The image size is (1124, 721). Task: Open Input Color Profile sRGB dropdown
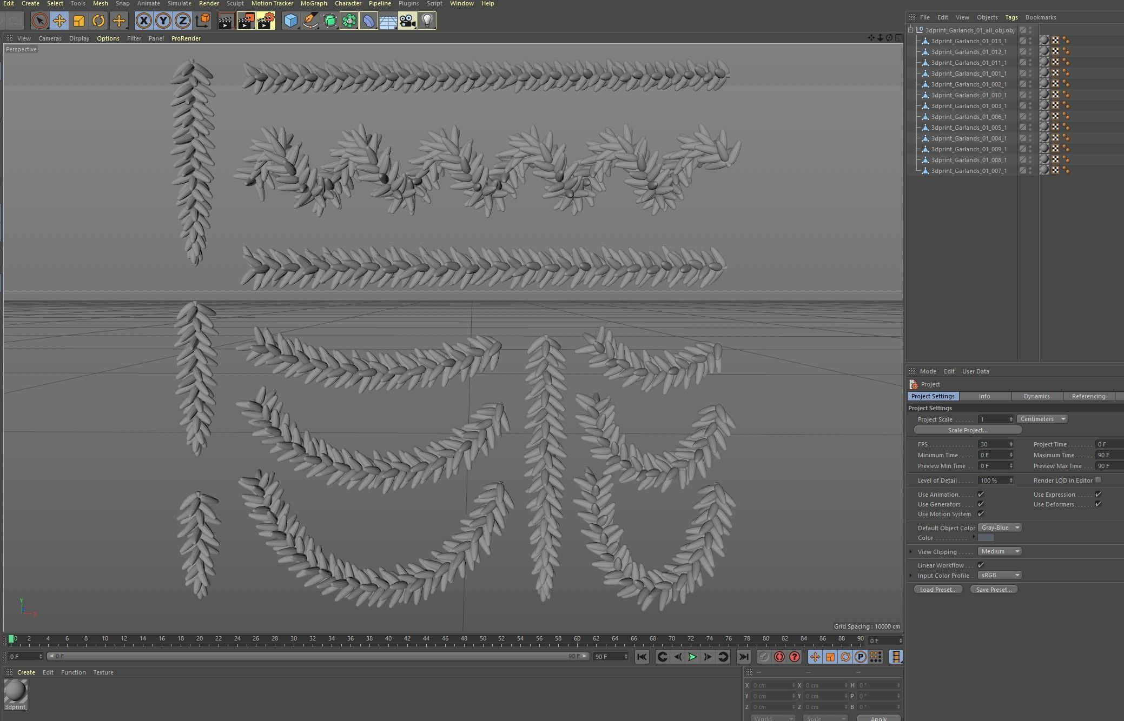click(x=1000, y=575)
